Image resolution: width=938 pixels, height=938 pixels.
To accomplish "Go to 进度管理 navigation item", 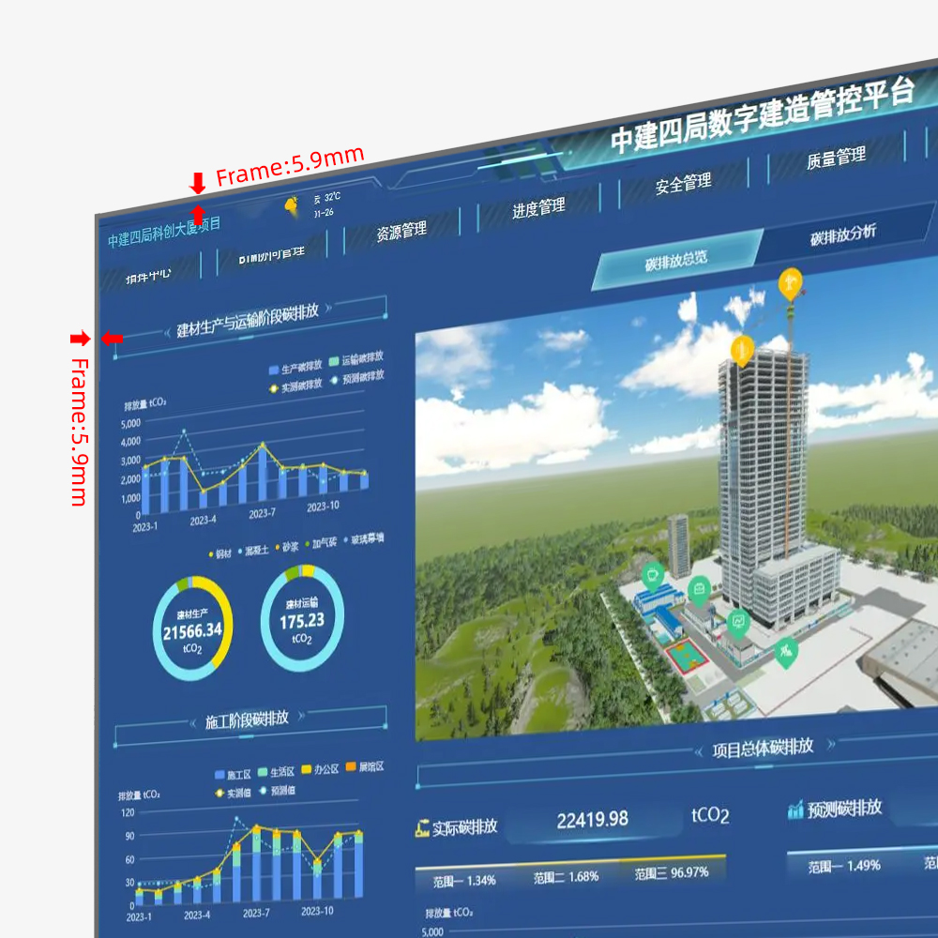I will pyautogui.click(x=537, y=208).
